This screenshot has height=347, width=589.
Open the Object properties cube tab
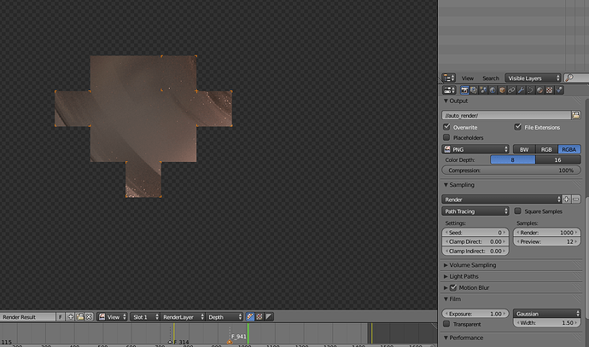click(x=502, y=90)
